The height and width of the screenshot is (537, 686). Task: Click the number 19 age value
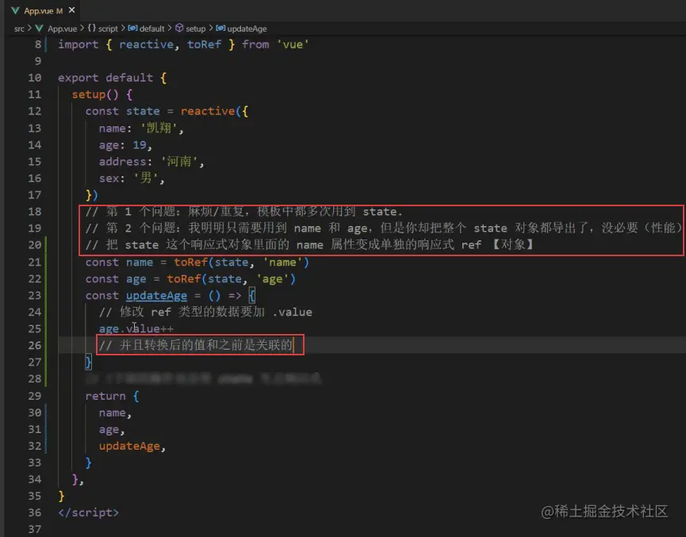(140, 145)
